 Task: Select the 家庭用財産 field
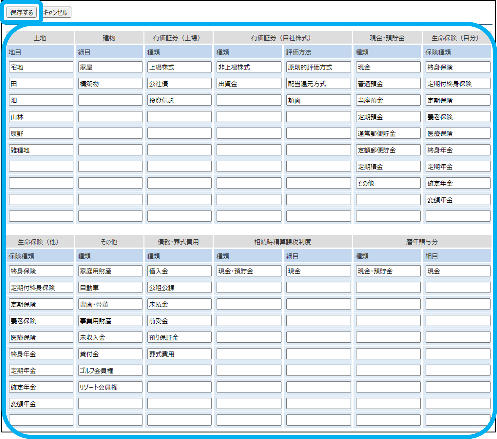(110, 271)
